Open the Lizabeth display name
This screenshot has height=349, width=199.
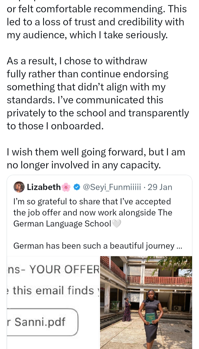click(x=44, y=187)
